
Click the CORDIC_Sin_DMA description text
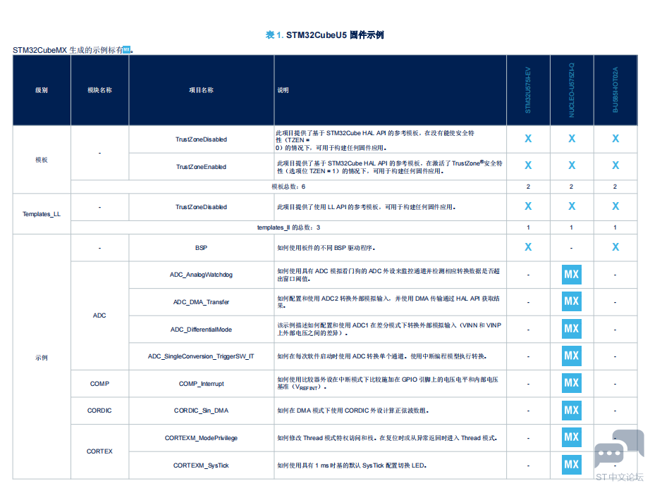coord(352,411)
